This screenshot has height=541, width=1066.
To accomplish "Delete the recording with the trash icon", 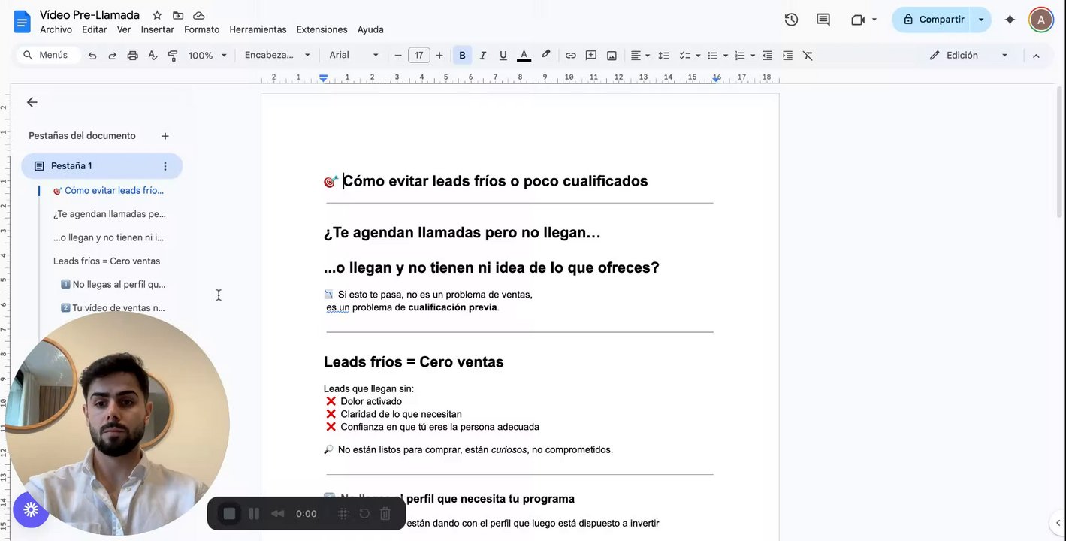I will [385, 514].
